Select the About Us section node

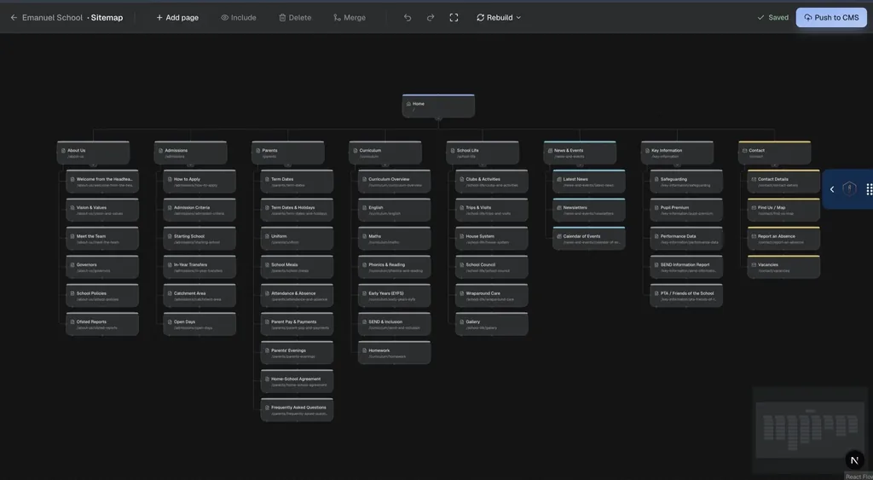[93, 153]
